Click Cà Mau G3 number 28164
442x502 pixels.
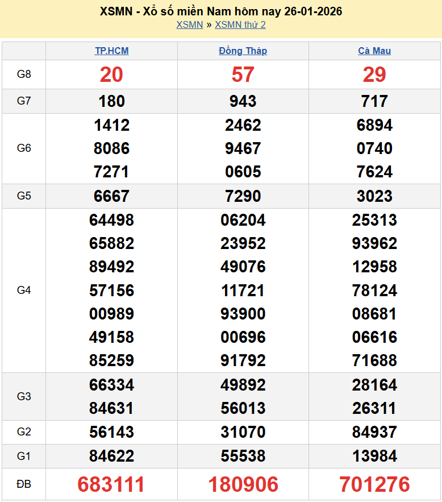click(x=374, y=385)
